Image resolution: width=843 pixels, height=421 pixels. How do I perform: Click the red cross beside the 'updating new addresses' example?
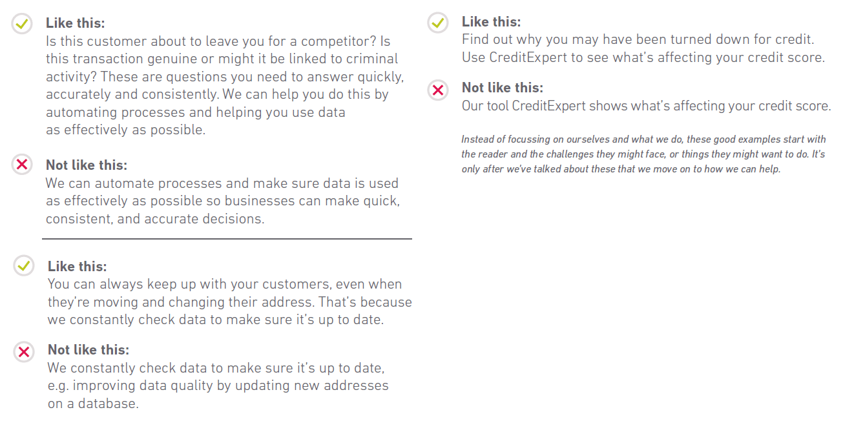click(x=24, y=351)
